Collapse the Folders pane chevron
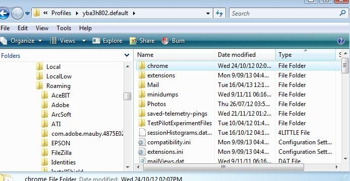 127,55
